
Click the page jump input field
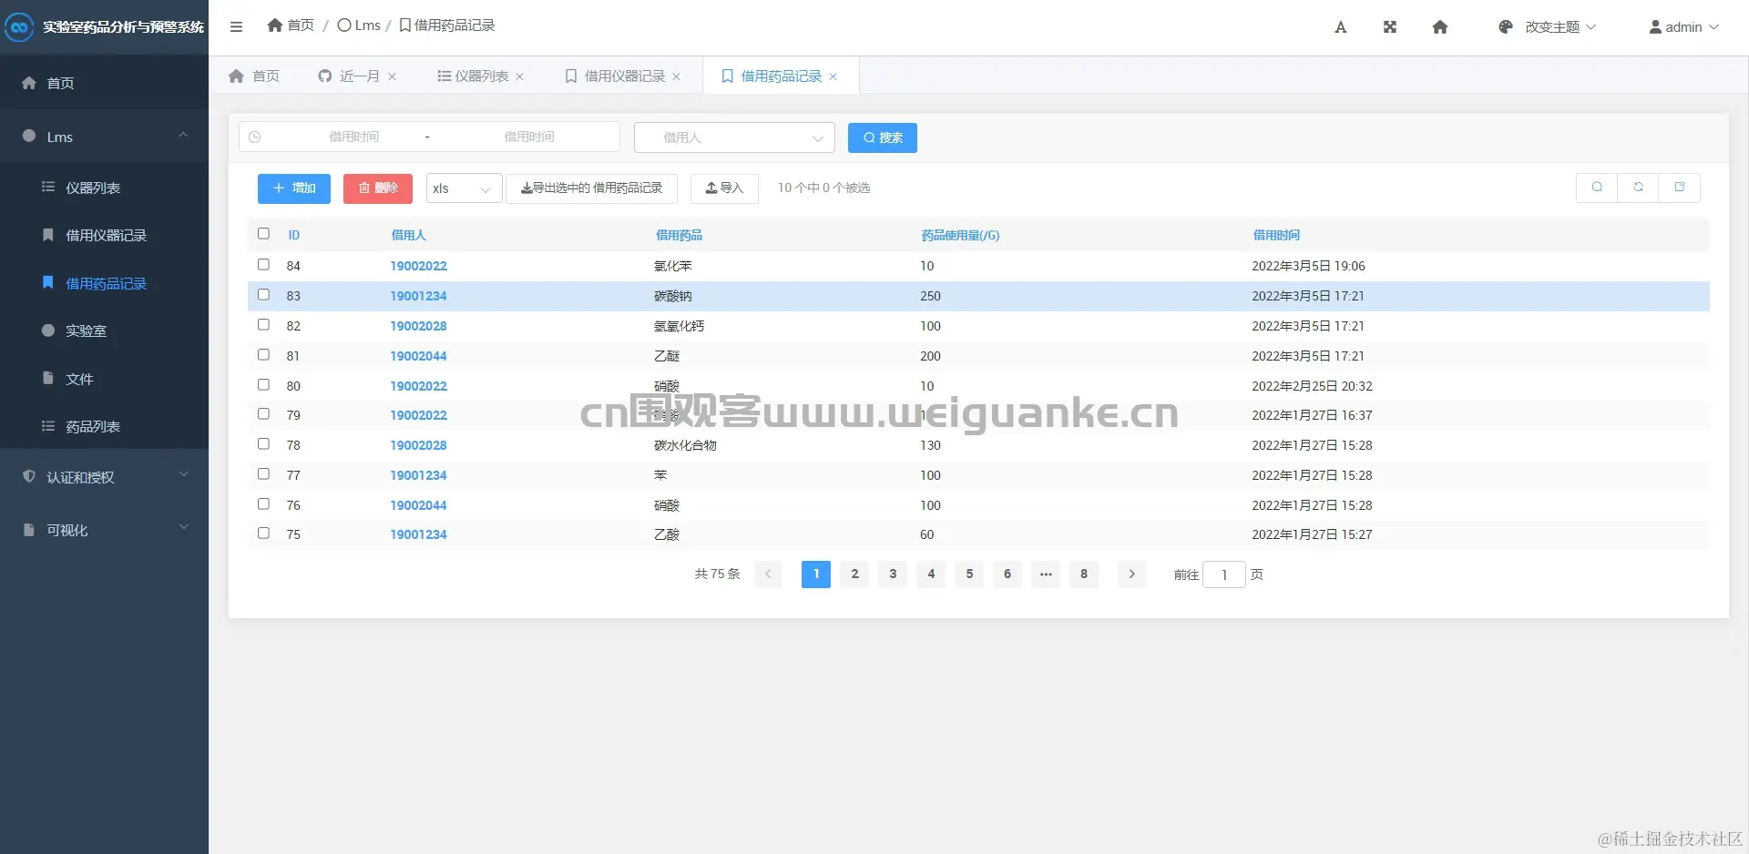click(1224, 574)
